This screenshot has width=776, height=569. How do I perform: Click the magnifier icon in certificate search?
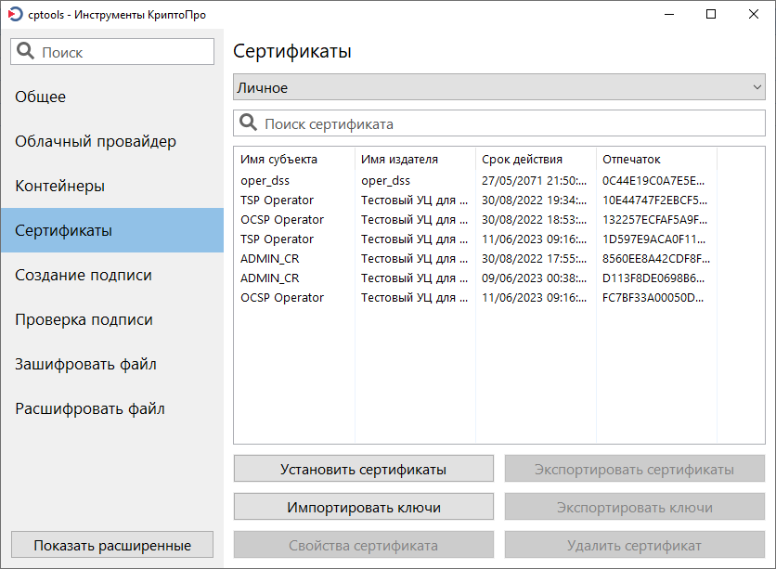click(x=248, y=123)
